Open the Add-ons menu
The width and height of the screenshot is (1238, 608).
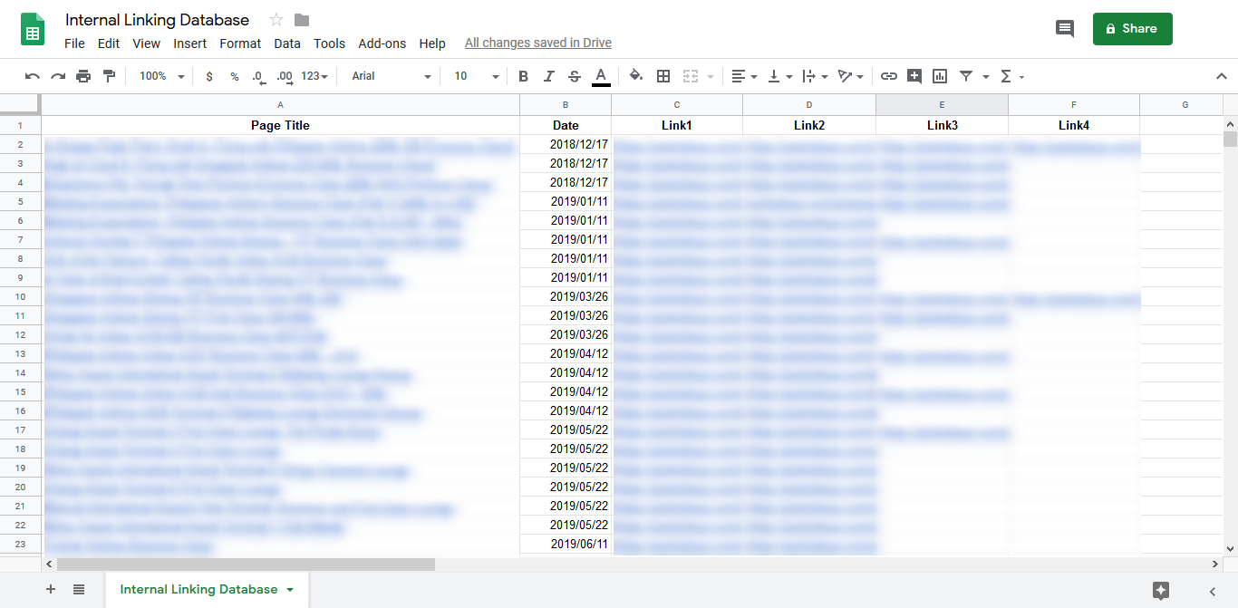click(x=382, y=43)
